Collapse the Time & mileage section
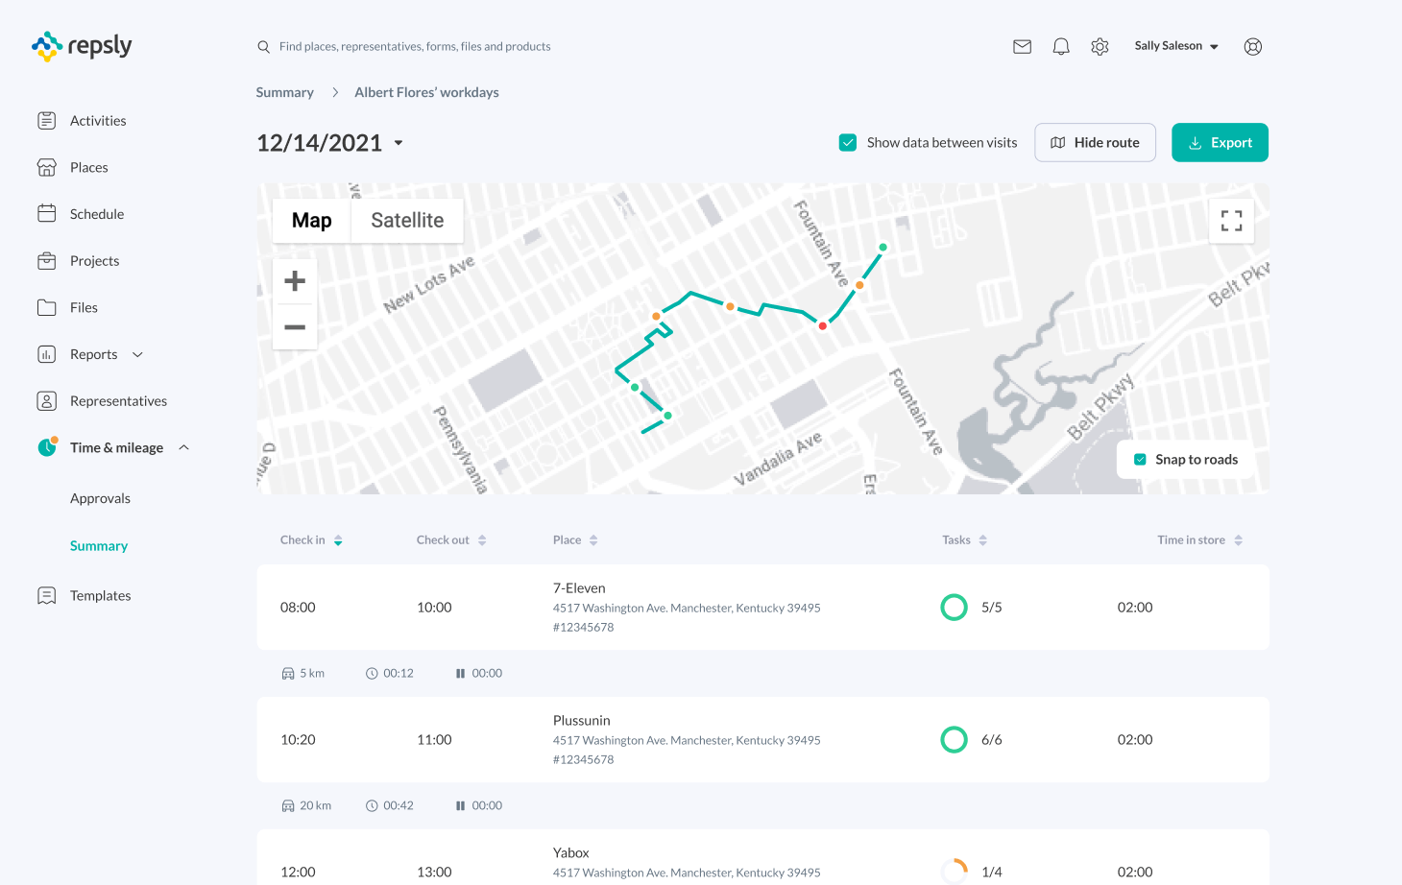 tap(184, 447)
